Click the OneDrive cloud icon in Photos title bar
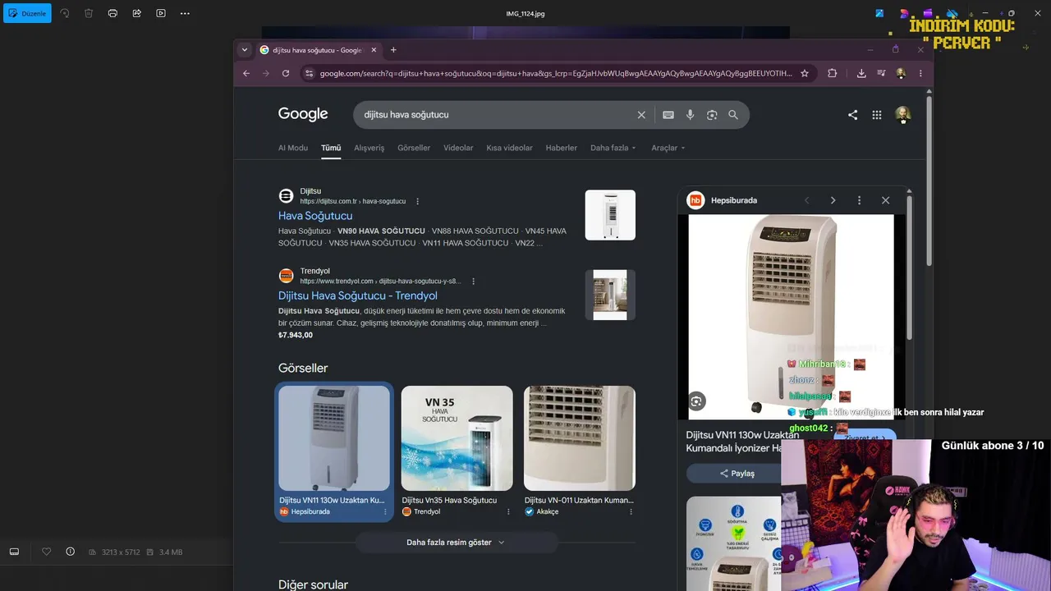Image resolution: width=1051 pixels, height=591 pixels. [x=952, y=13]
